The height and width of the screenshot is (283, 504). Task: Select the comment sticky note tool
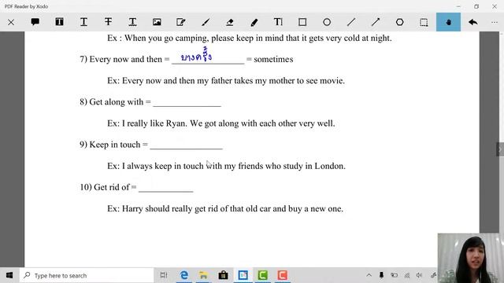[35, 22]
